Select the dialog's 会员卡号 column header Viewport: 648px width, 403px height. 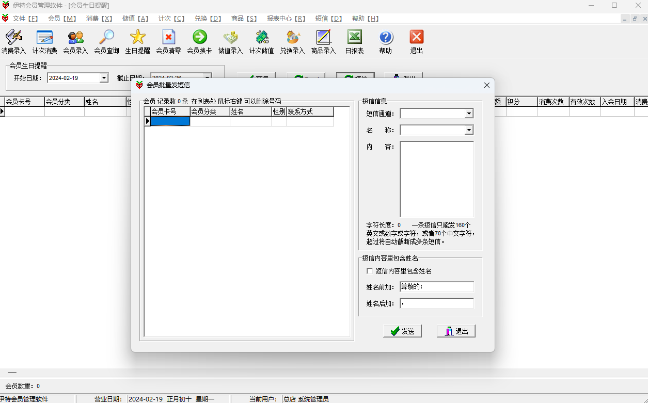(x=170, y=111)
